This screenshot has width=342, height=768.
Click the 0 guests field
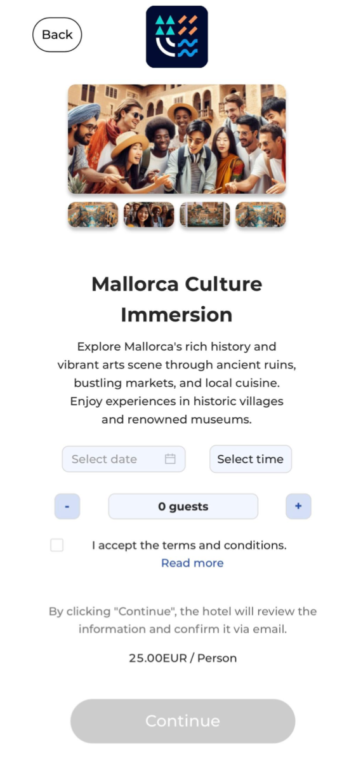183,506
